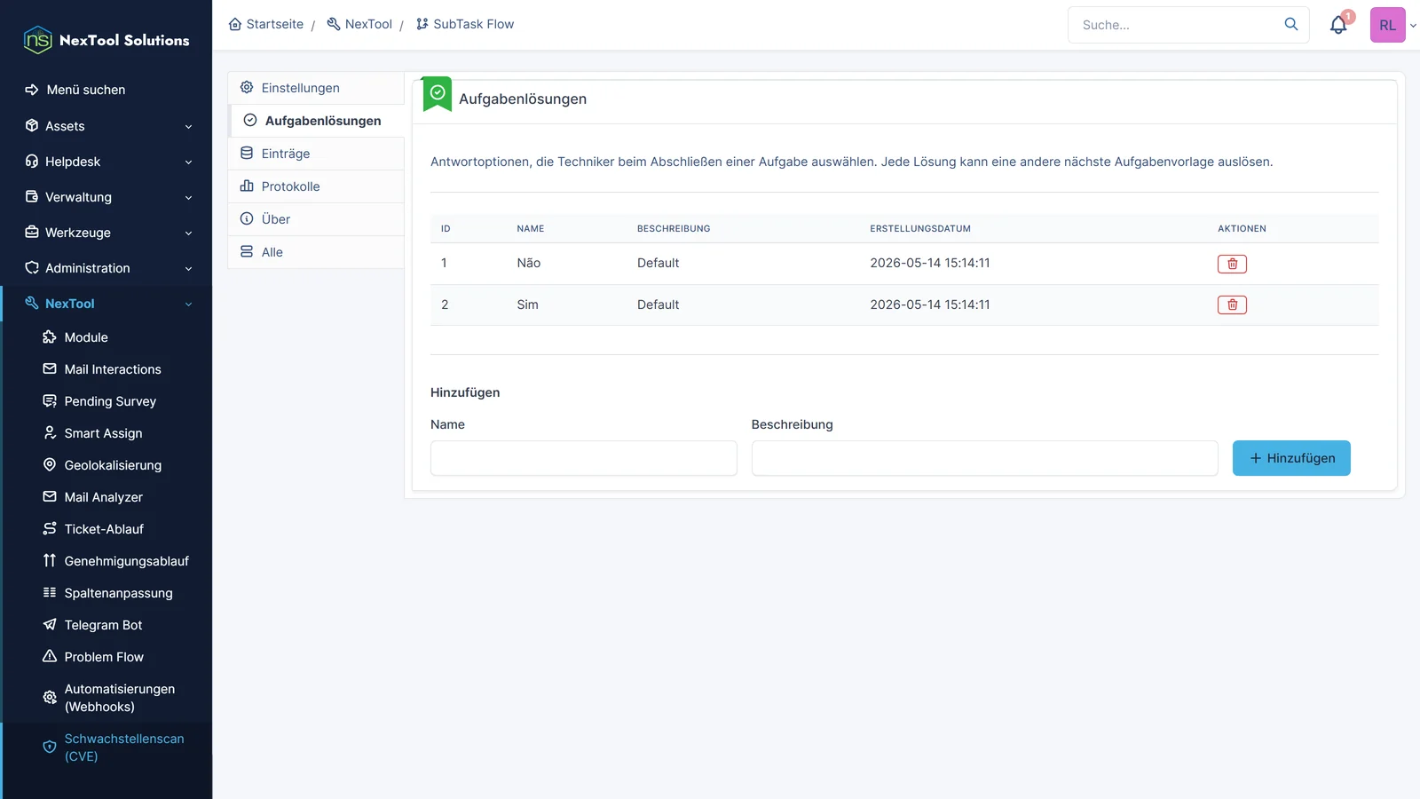1420x799 pixels.
Task: Open Geolokalisierung
Action: [113, 465]
